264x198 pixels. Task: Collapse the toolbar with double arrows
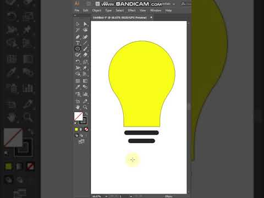(x=75, y=15)
